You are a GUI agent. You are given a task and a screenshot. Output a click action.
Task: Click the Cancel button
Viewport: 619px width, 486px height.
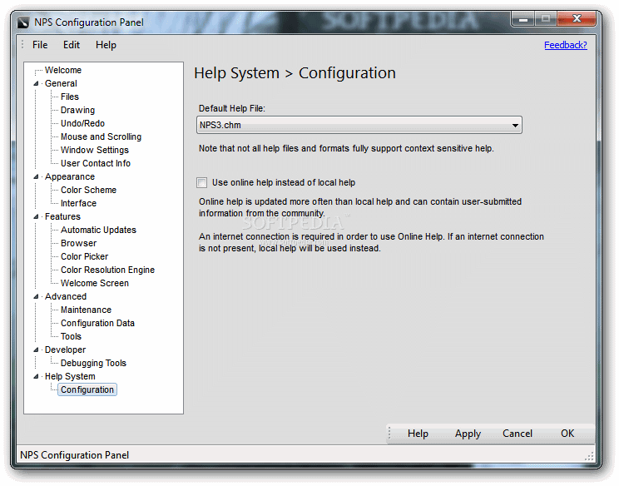517,434
